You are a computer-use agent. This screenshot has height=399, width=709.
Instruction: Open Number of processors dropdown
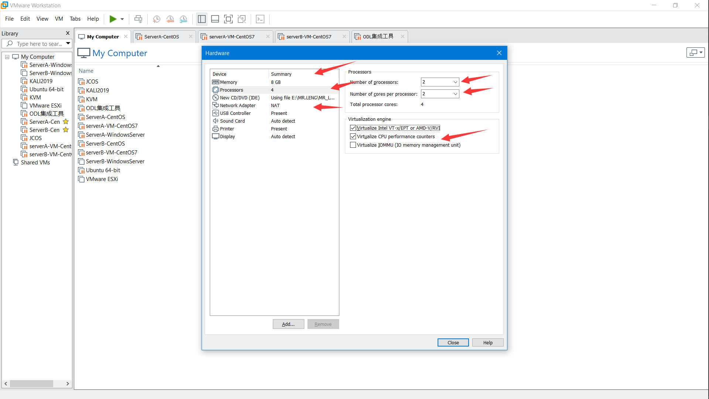455,82
